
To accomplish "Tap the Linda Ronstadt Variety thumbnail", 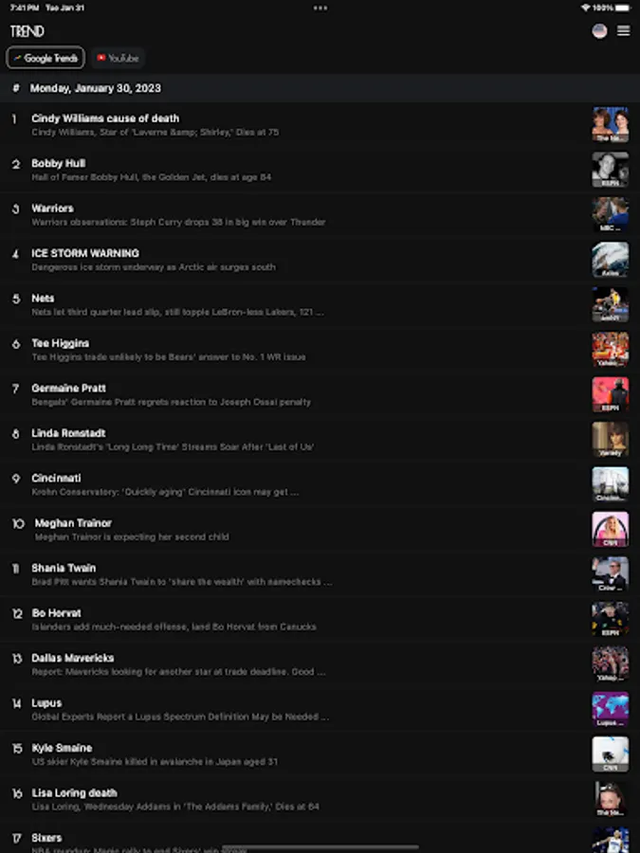I will [x=610, y=440].
